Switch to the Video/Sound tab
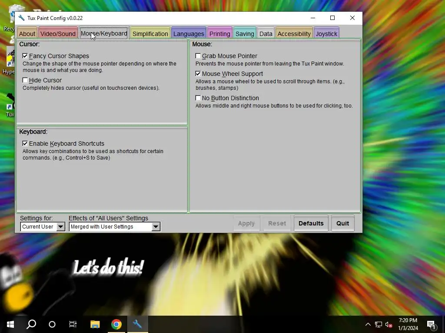 58,33
